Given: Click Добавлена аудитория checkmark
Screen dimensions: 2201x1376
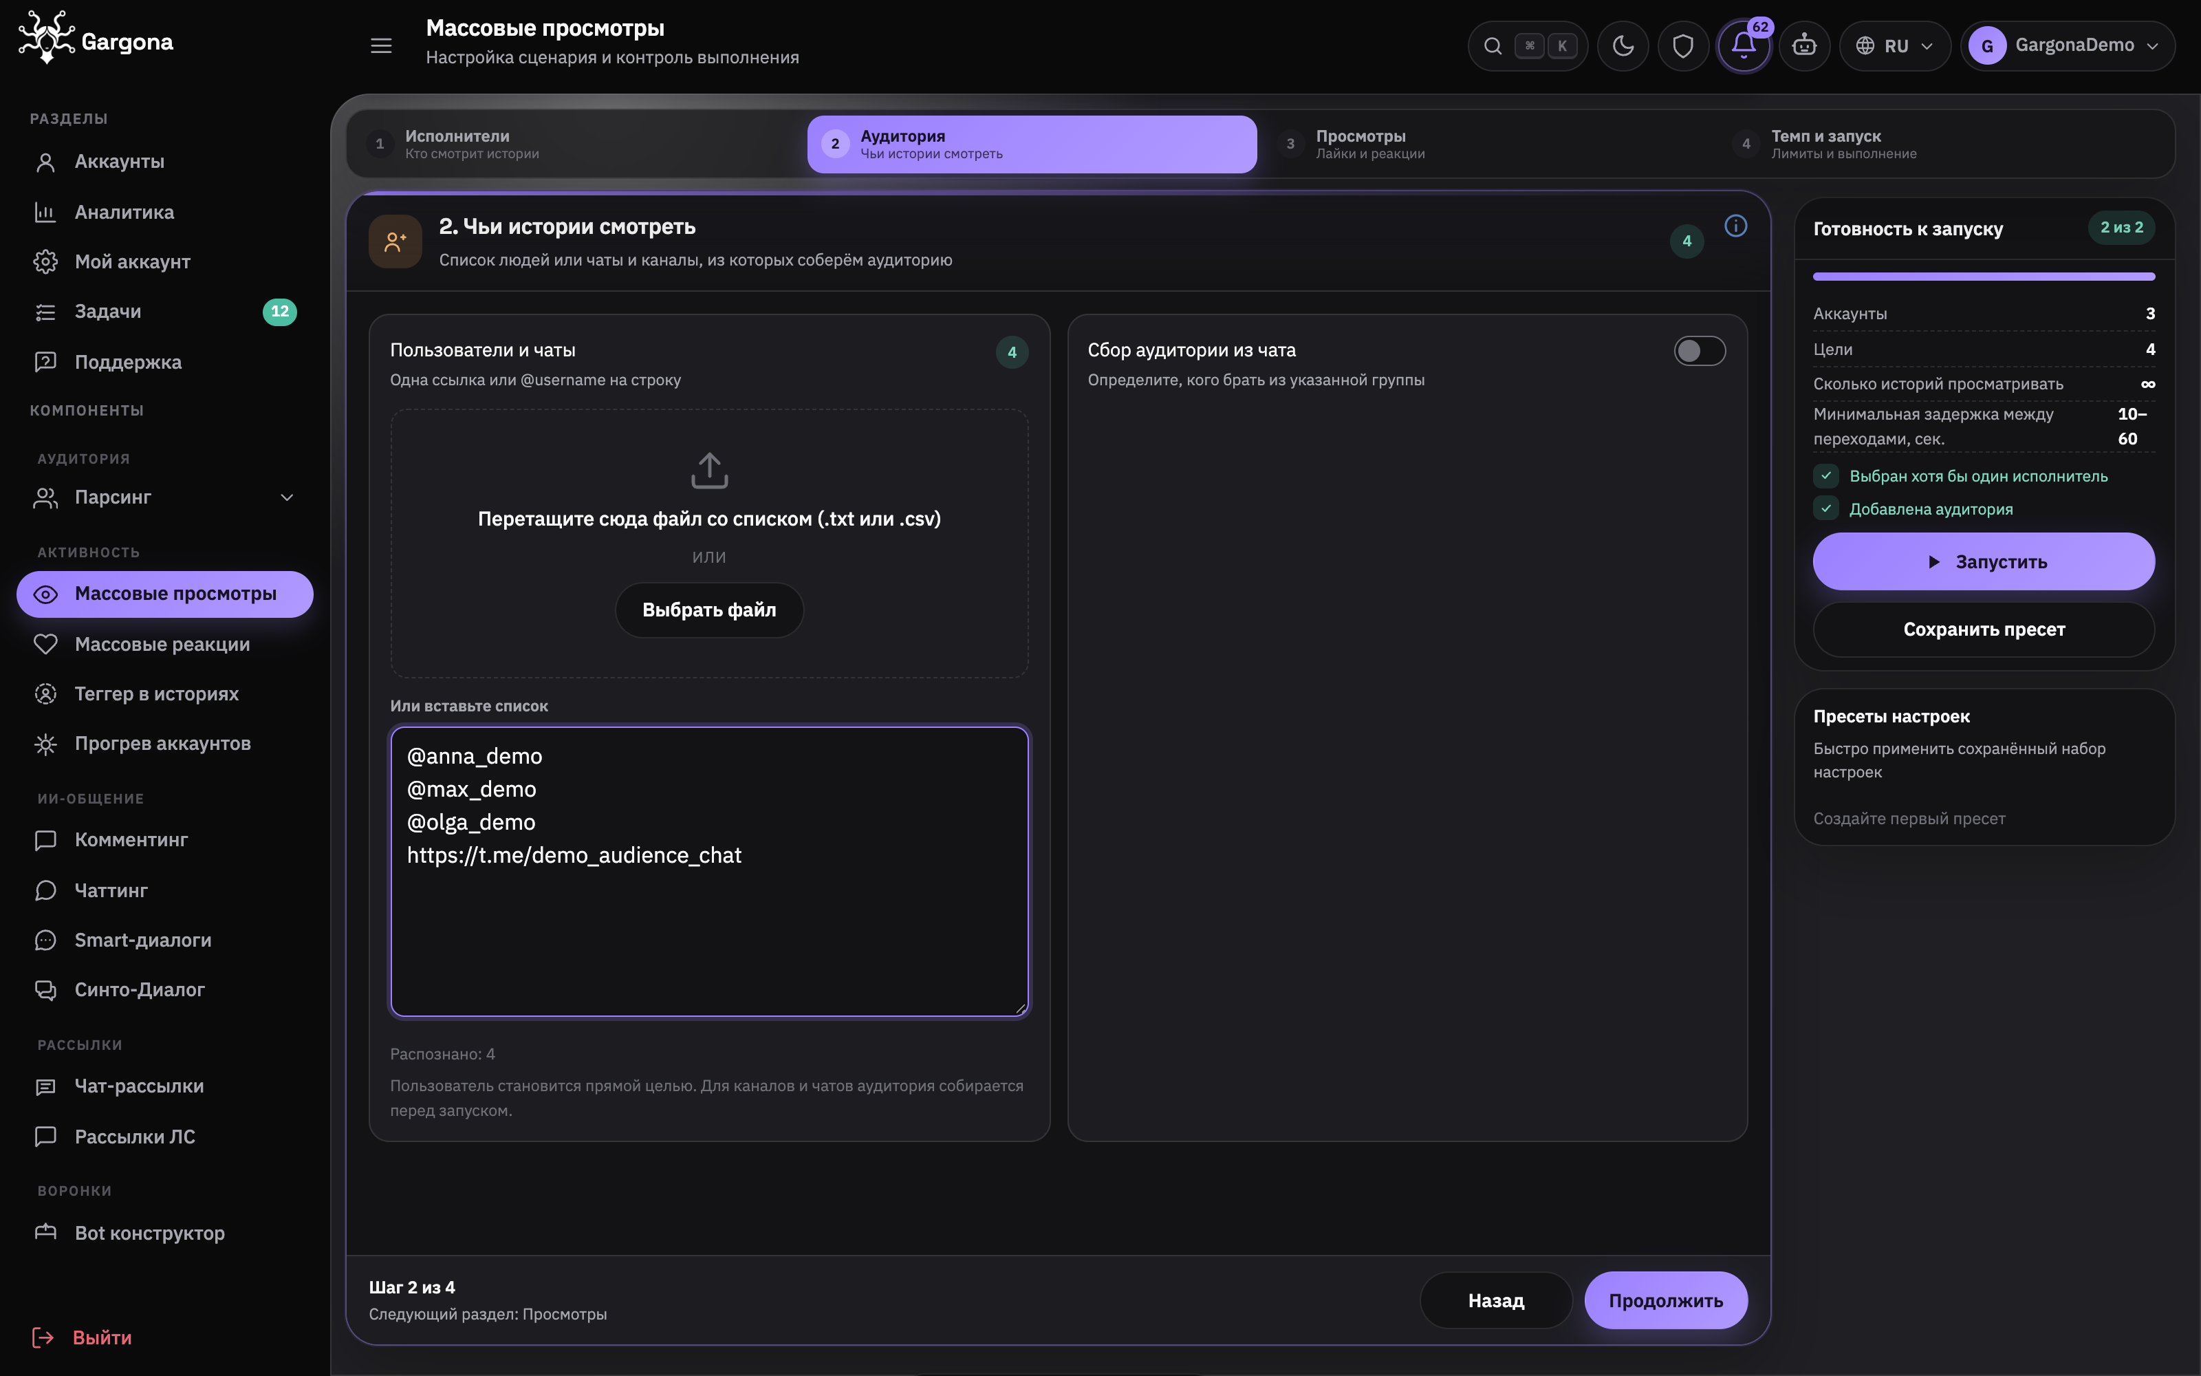Looking at the screenshot, I should tap(1826, 508).
